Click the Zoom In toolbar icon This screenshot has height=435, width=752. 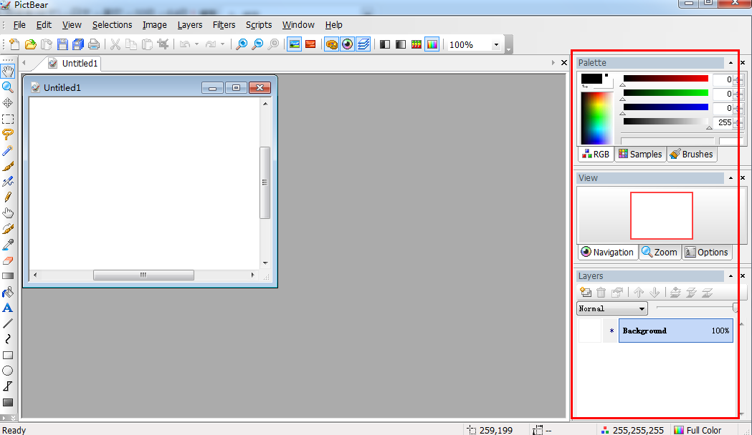242,44
